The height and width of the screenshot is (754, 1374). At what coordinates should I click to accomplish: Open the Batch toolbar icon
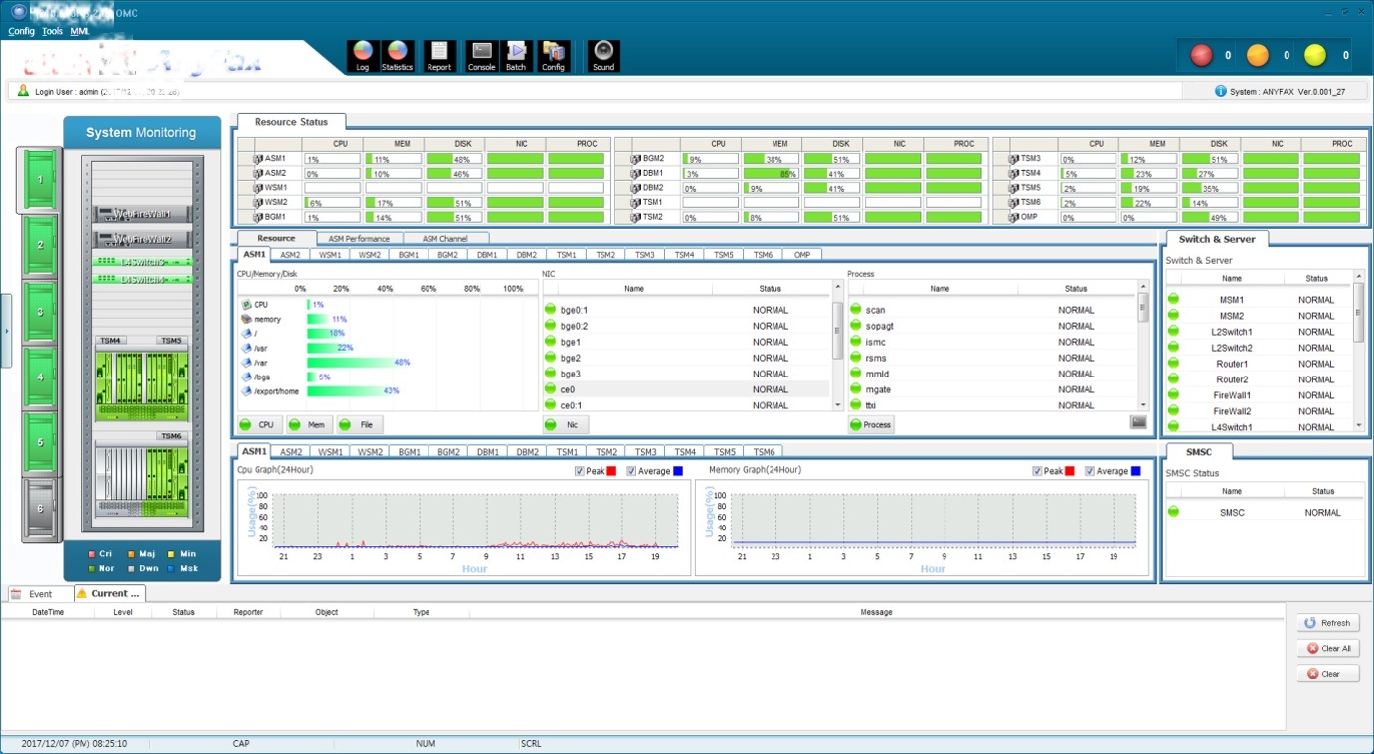516,56
